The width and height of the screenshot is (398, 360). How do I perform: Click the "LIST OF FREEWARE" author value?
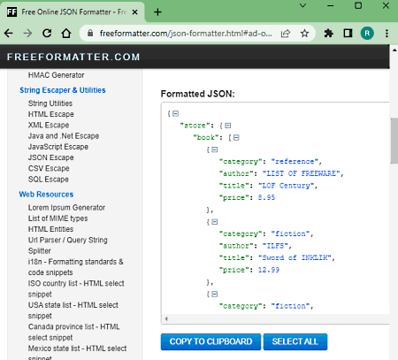[301, 173]
